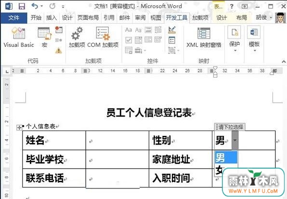Click the 性别 table cell
This screenshot has height=199, width=287.
tap(181, 140)
